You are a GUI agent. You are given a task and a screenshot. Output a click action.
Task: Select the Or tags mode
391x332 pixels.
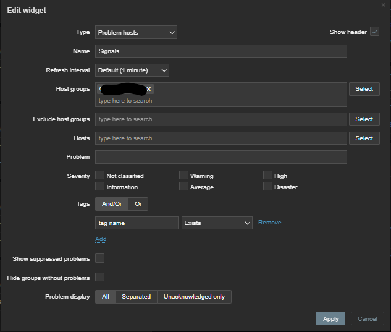pos(138,203)
